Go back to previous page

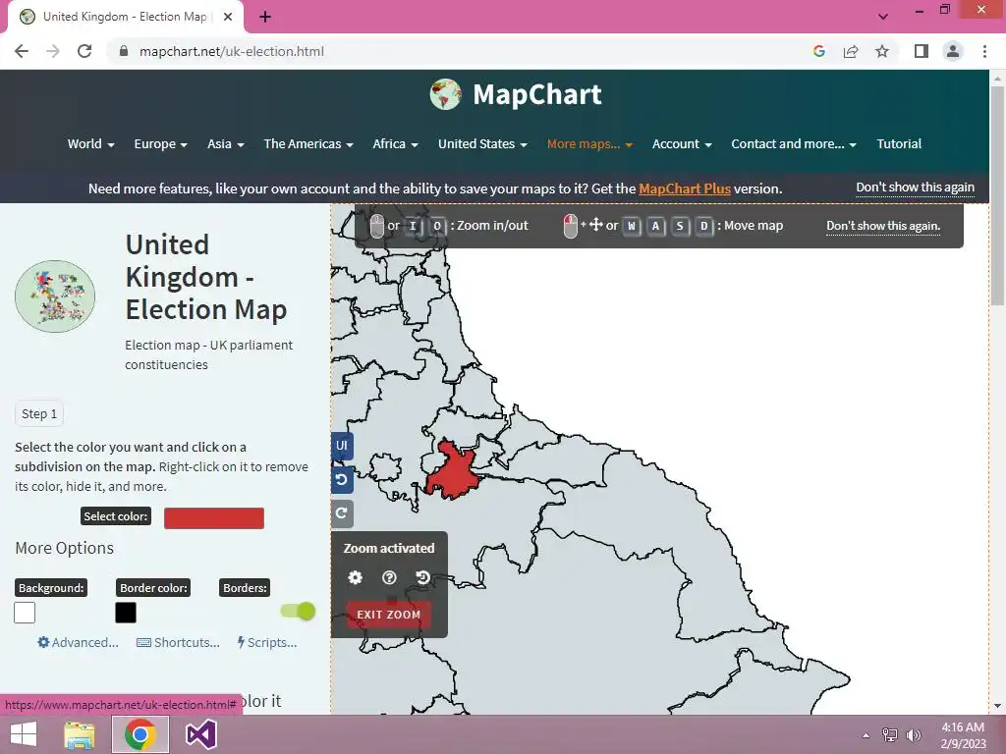click(22, 51)
